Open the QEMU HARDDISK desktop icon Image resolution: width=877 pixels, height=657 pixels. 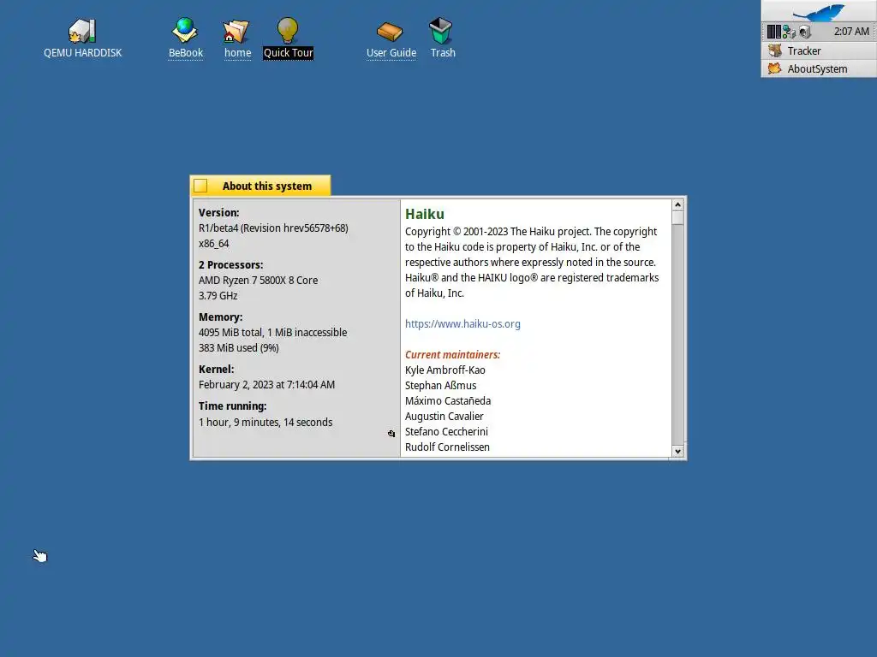(x=82, y=32)
